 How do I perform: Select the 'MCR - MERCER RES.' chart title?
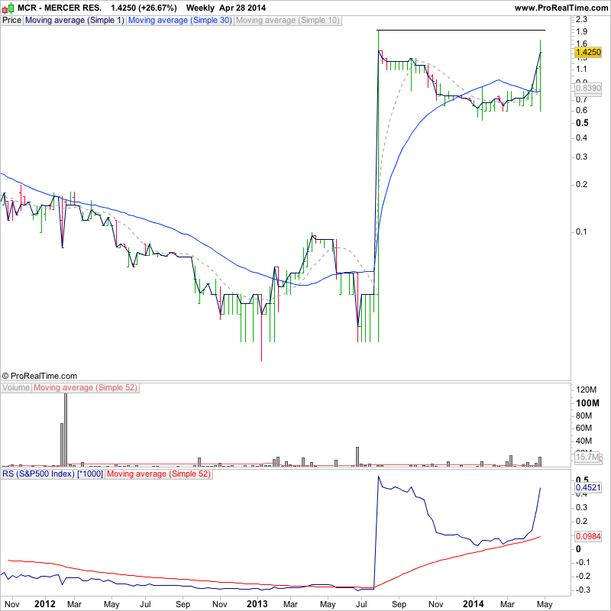(60, 8)
